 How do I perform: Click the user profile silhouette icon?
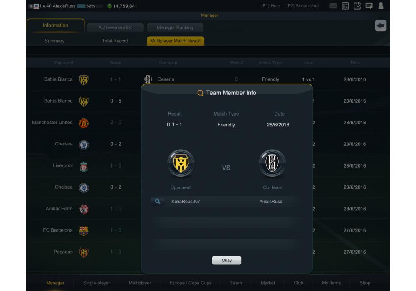click(x=381, y=6)
